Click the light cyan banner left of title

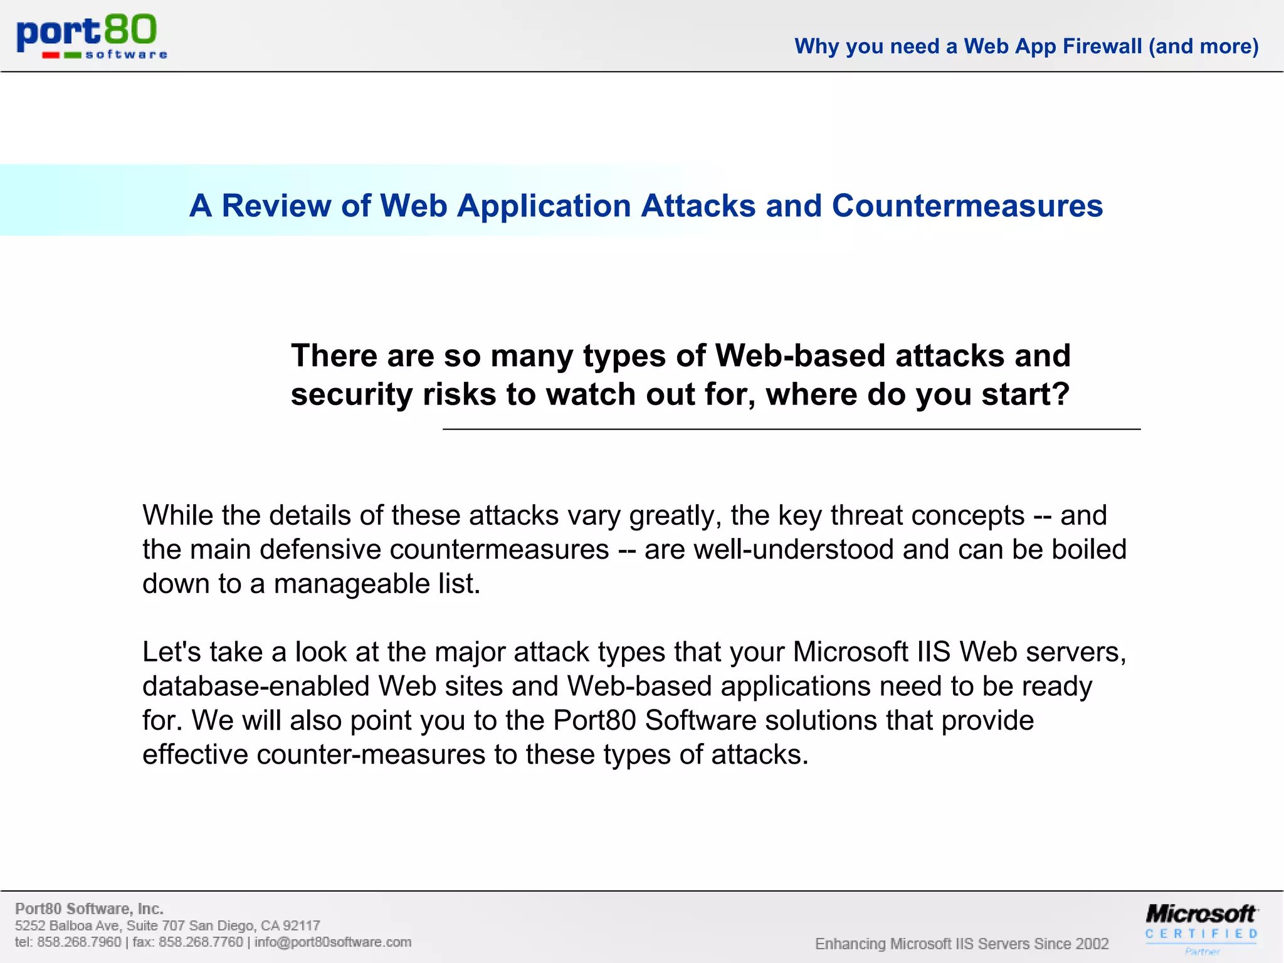pos(88,201)
